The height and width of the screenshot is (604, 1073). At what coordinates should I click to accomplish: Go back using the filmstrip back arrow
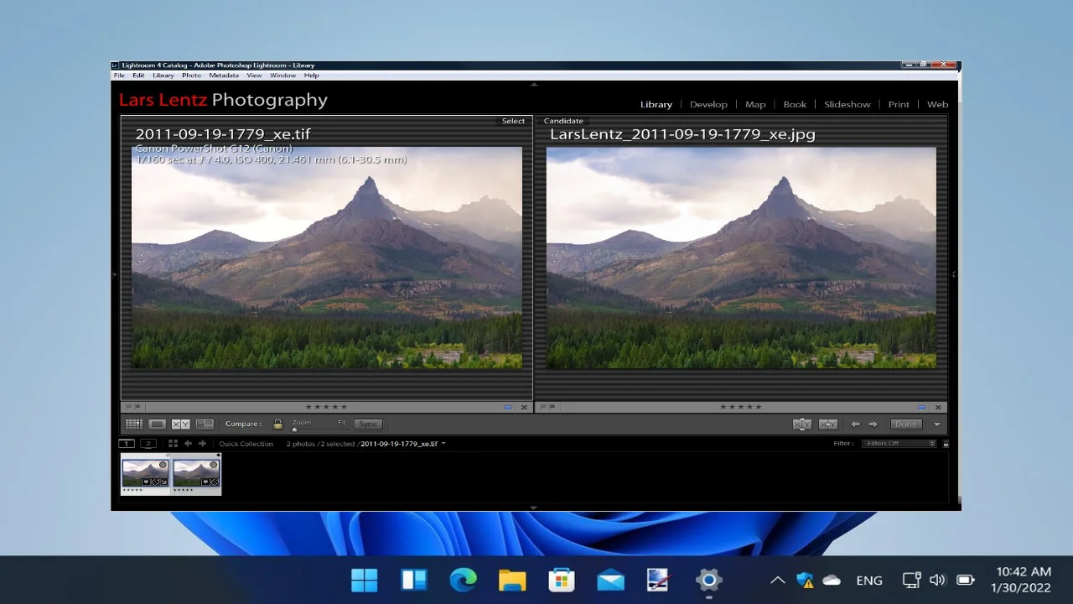coord(188,444)
